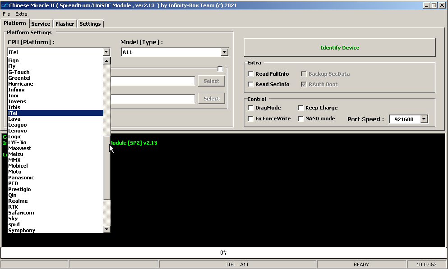Screen dimensions: 448x269
Task: Switch to the Settings tab
Action: pyautogui.click(x=90, y=24)
